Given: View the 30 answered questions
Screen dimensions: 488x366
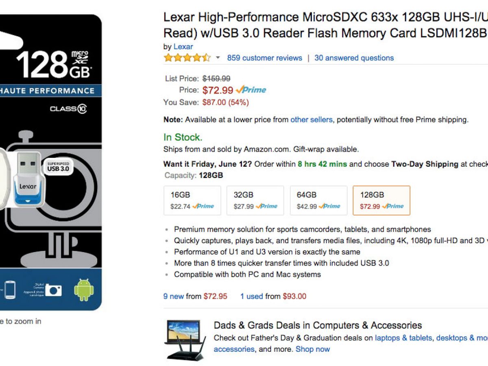Looking at the screenshot, I should pos(354,58).
